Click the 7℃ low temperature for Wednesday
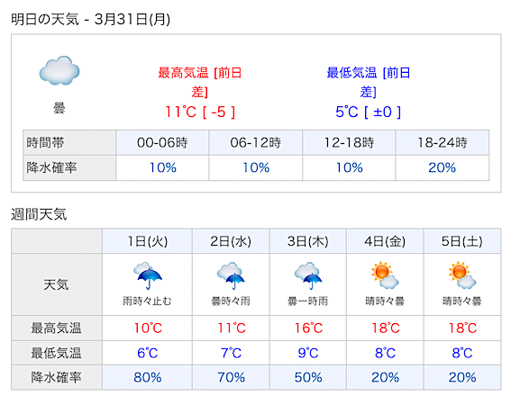This screenshot has height=396, width=511. 231,353
